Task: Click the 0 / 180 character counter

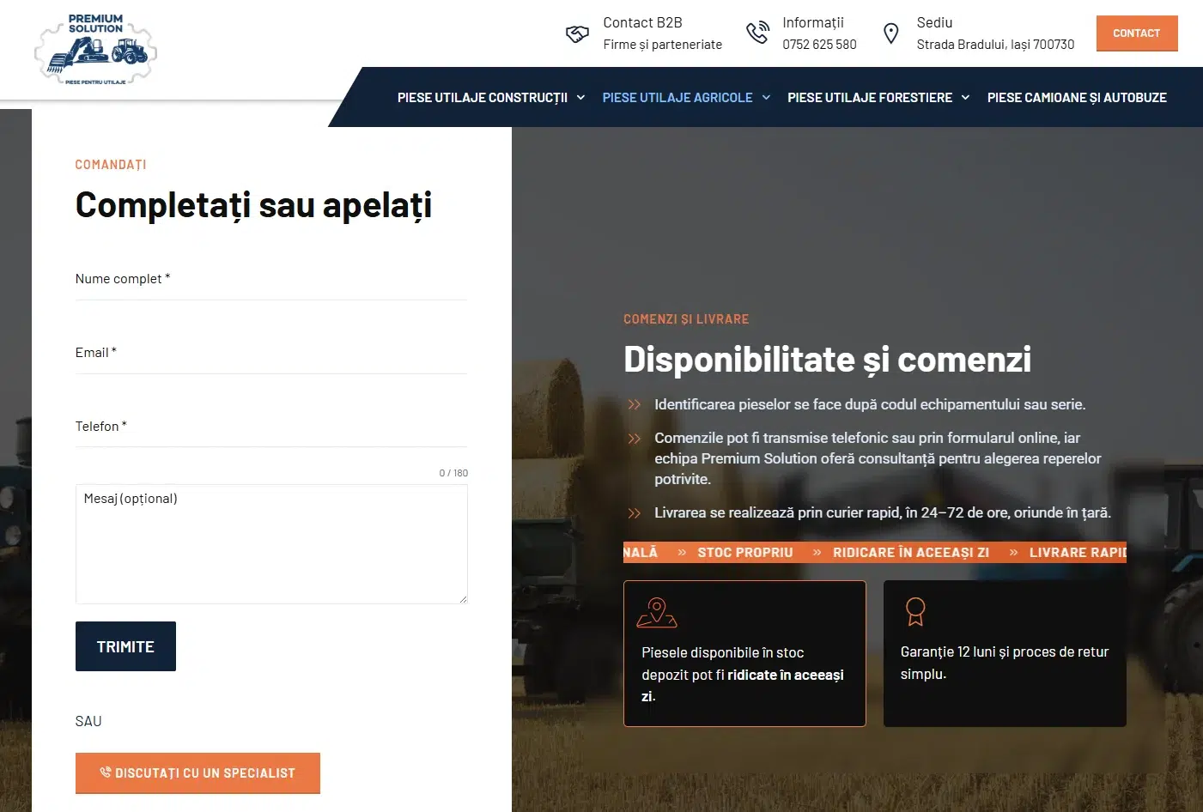Action: 453,473
